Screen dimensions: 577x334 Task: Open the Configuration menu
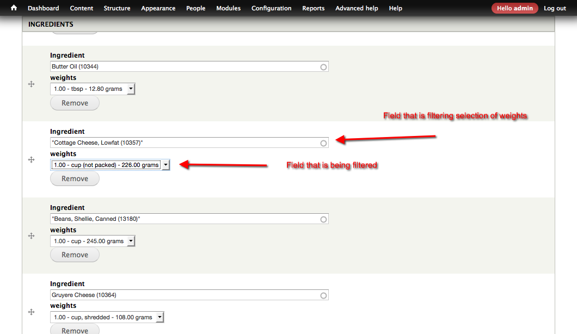(x=271, y=8)
